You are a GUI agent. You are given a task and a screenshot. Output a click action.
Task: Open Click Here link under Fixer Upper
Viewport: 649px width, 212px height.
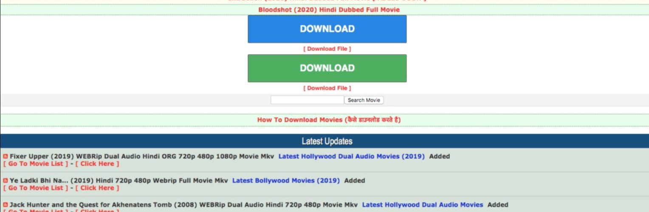(97, 164)
